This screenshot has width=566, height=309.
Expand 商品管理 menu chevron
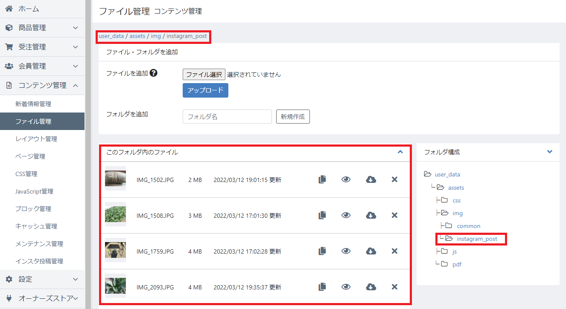click(x=76, y=28)
